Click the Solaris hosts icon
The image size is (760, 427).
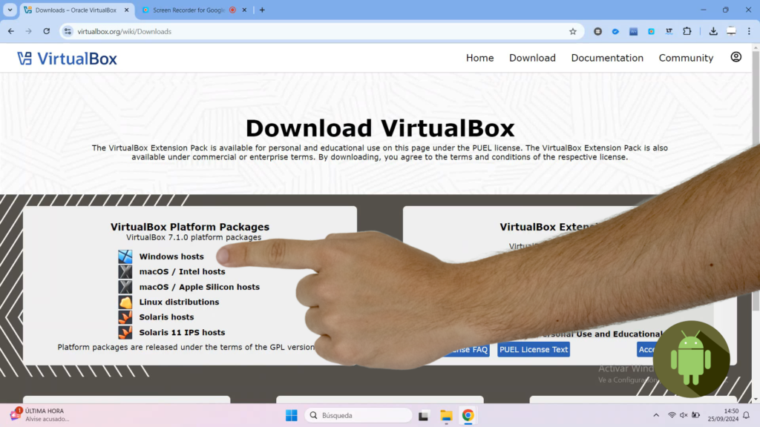point(125,317)
